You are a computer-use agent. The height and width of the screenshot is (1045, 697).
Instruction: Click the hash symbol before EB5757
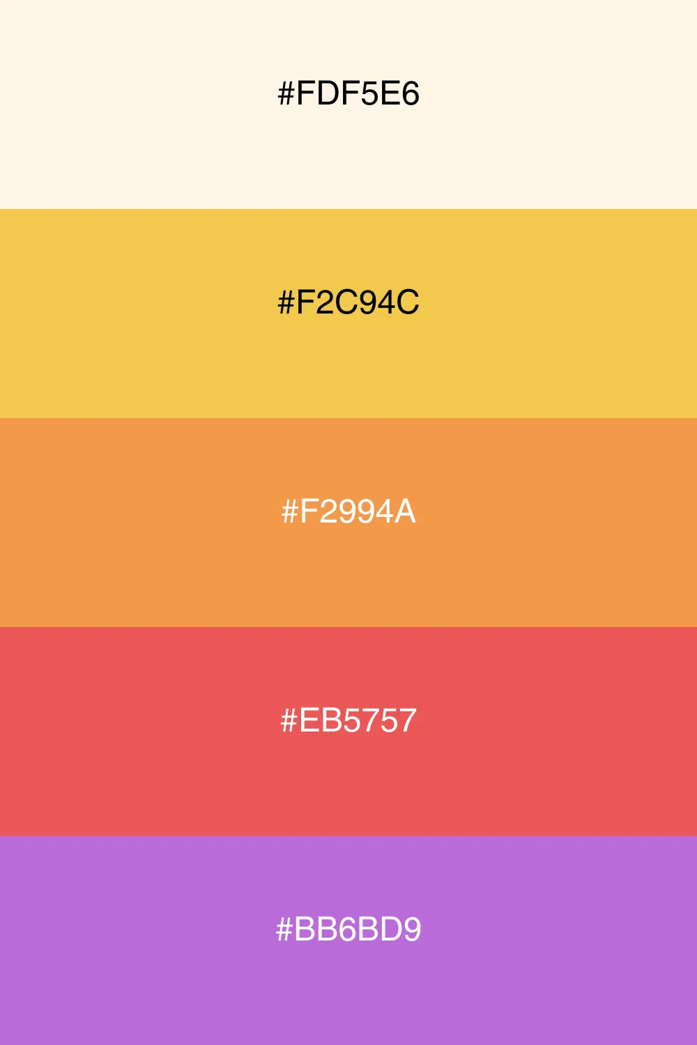(x=289, y=720)
